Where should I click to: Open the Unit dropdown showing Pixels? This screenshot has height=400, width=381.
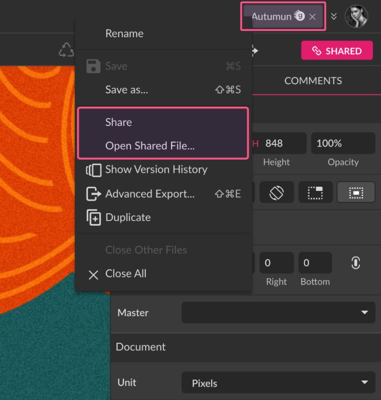tap(278, 382)
